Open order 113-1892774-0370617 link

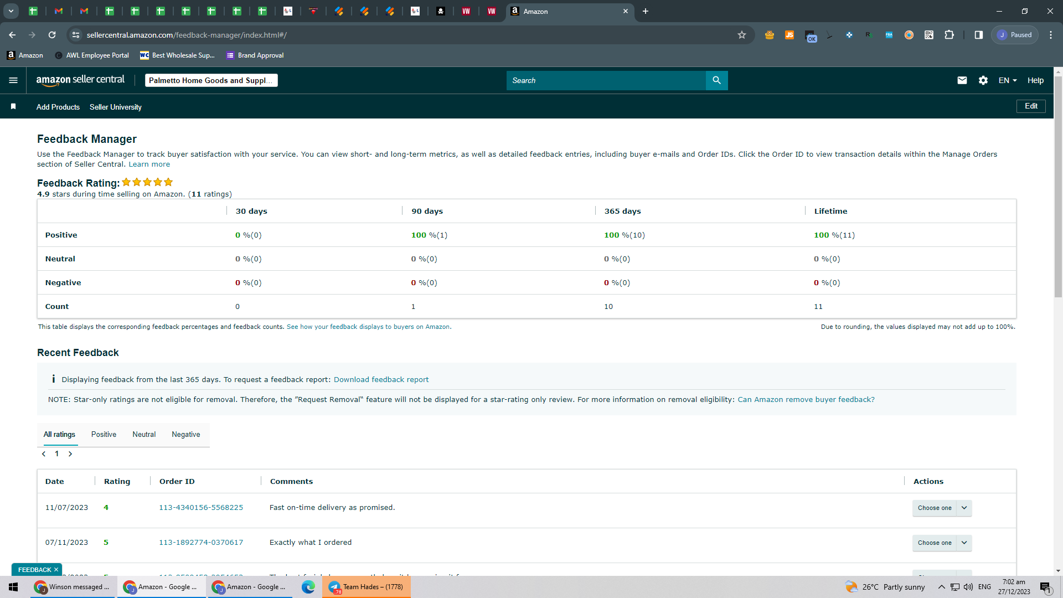point(201,542)
